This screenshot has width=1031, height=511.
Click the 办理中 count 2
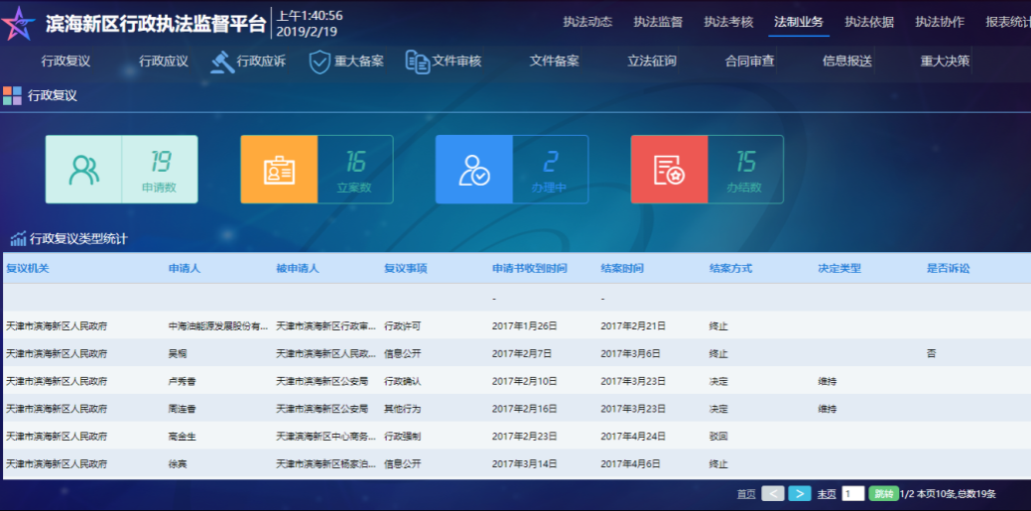point(551,161)
